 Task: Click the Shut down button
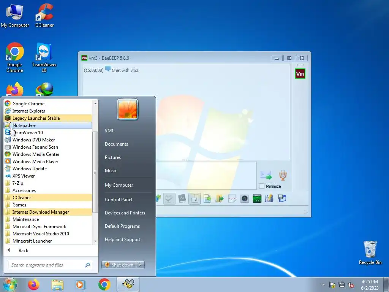119,265
